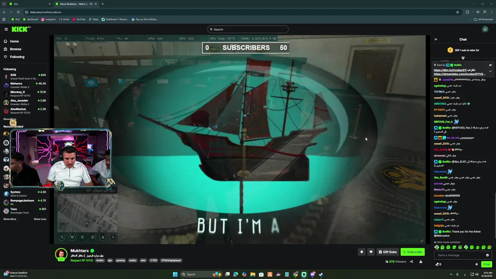Open the dkn.to/invoker911 pinned link

click(450, 71)
